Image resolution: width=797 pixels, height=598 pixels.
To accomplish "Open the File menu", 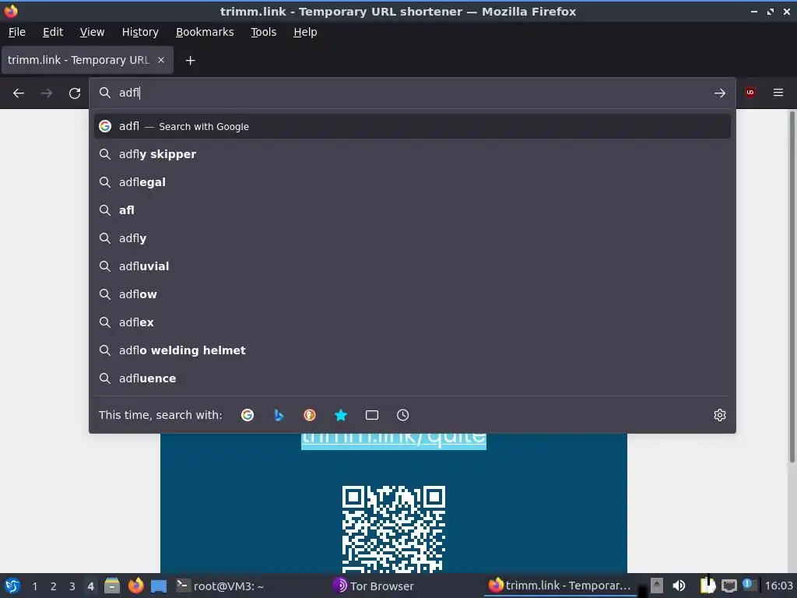I will coord(17,32).
